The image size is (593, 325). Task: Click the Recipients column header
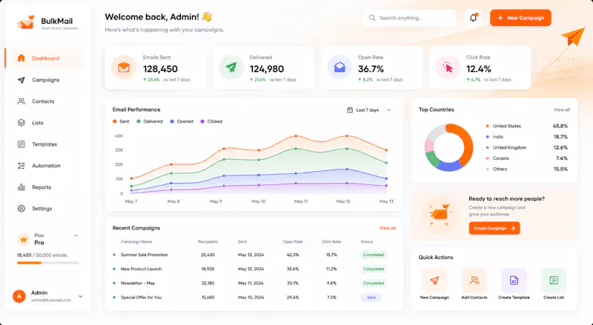point(208,241)
